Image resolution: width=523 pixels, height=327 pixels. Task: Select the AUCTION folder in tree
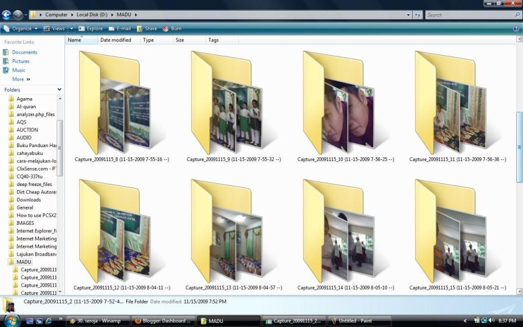click(28, 130)
